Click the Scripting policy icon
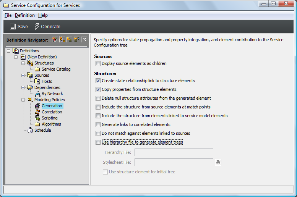The image size is (297, 197). 37,118
